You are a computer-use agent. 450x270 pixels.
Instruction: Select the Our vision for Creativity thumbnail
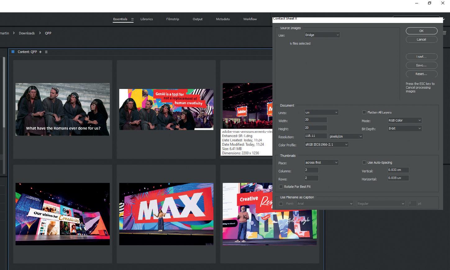tap(62, 214)
